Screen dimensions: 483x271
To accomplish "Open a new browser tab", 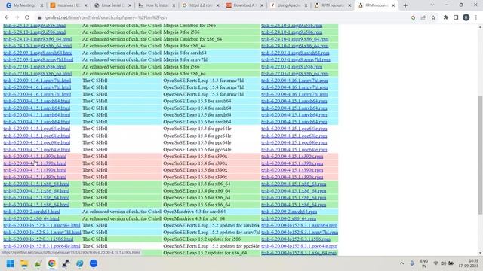I will pyautogui.click(x=405, y=5).
